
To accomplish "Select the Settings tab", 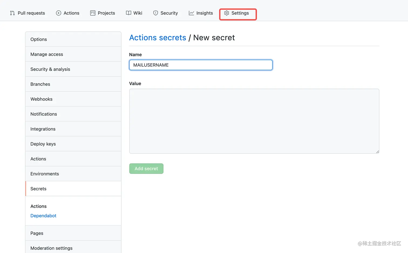I will pos(236,13).
